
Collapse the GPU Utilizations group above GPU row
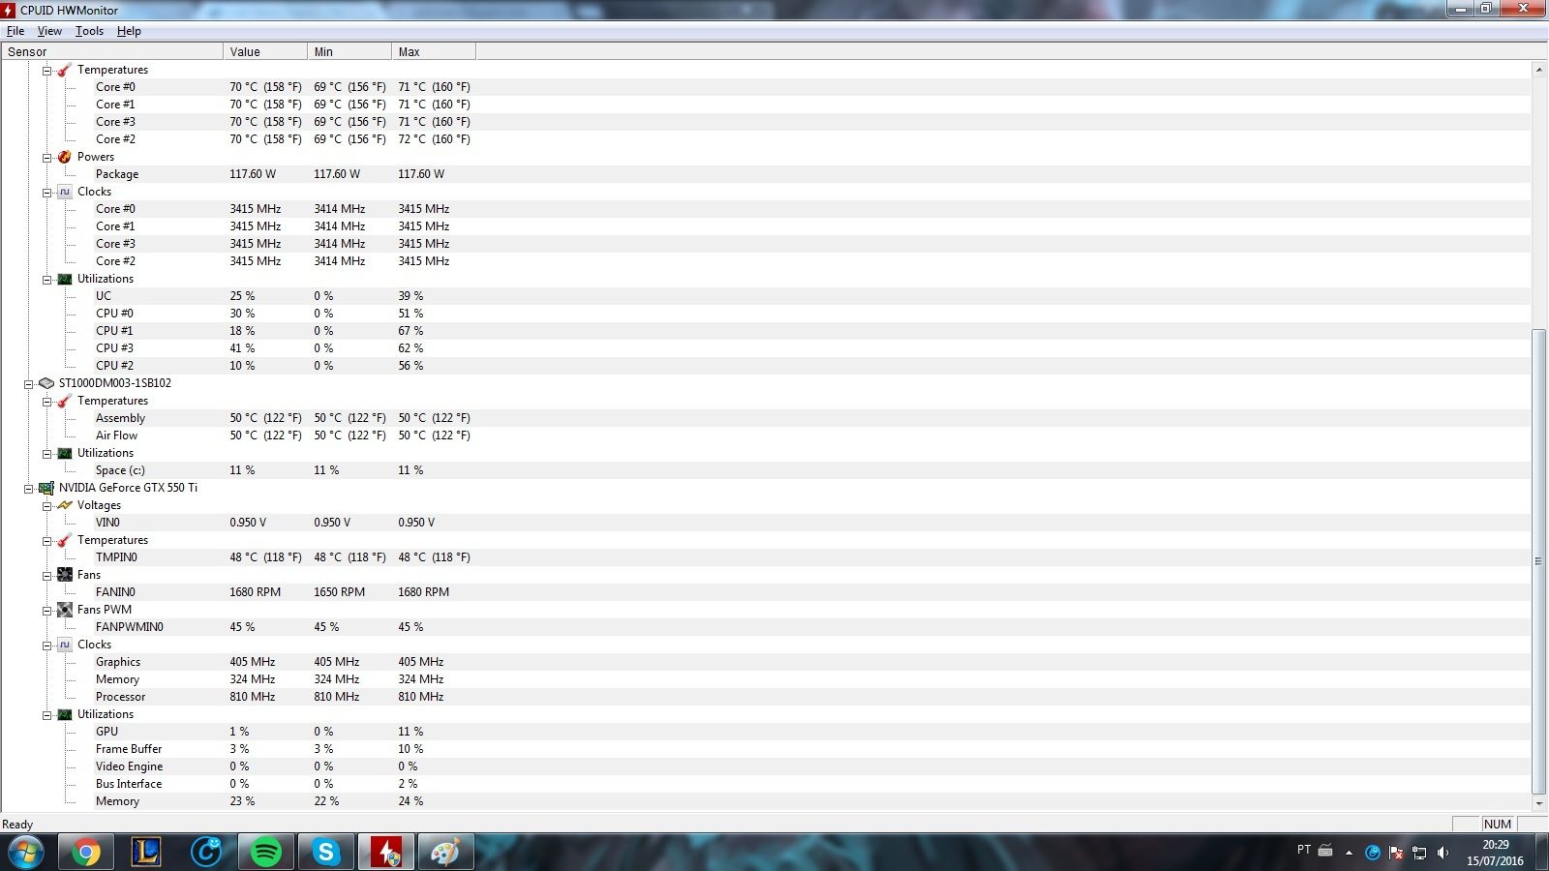coord(46,715)
